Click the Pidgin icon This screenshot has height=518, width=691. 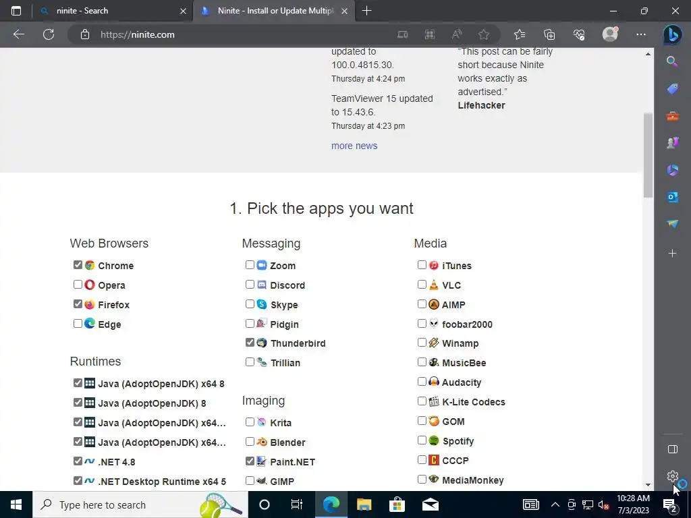click(x=262, y=323)
